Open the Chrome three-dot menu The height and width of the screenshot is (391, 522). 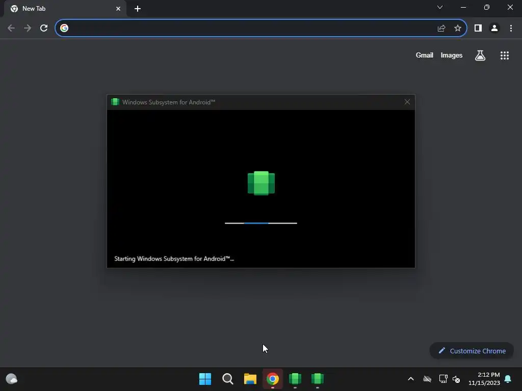tap(511, 29)
